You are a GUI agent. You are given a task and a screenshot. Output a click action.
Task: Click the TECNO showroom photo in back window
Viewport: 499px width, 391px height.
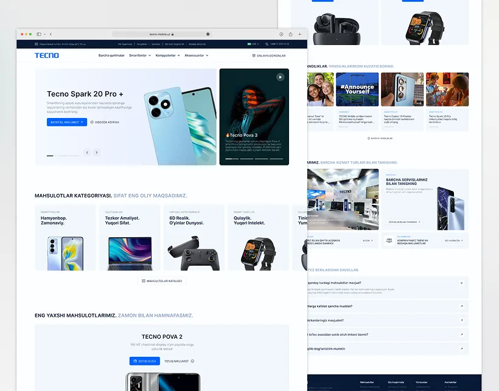(343, 199)
